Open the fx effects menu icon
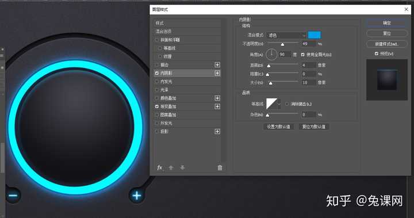The height and width of the screenshot is (218, 414). tap(159, 167)
